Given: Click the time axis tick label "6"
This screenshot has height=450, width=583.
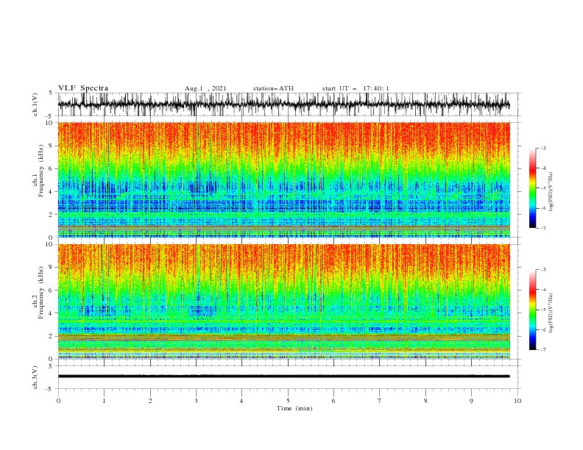Looking at the screenshot, I should pos(333,401).
